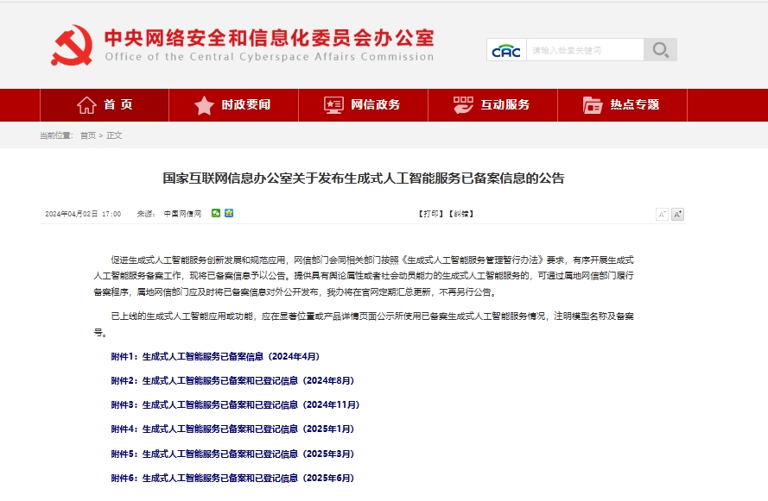This screenshot has width=768, height=501.
Task: Click the site title 中央网络安全和信息化委员会办公室
Action: 269,38
